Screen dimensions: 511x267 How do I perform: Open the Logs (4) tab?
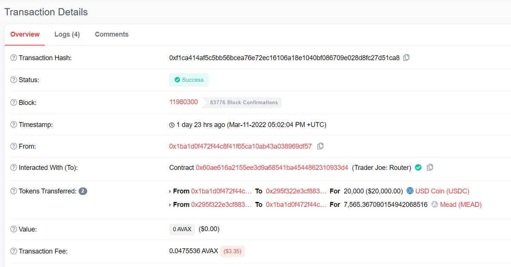(67, 34)
